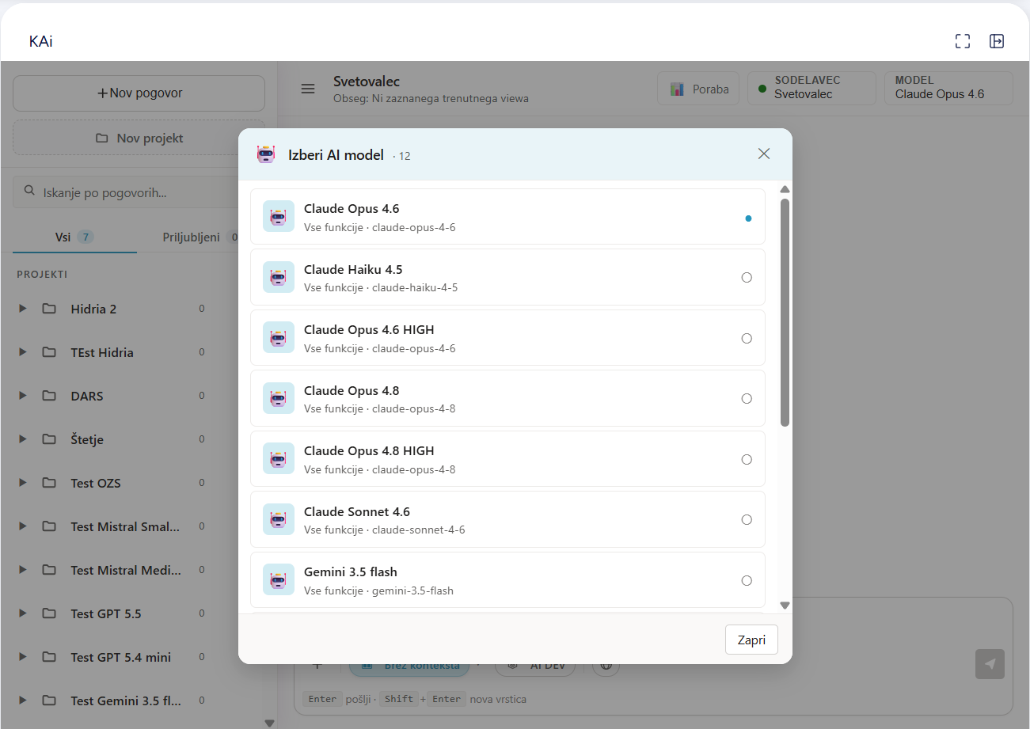Expand the Test GPT 5.5 project tree
The image size is (1030, 729).
23,613
